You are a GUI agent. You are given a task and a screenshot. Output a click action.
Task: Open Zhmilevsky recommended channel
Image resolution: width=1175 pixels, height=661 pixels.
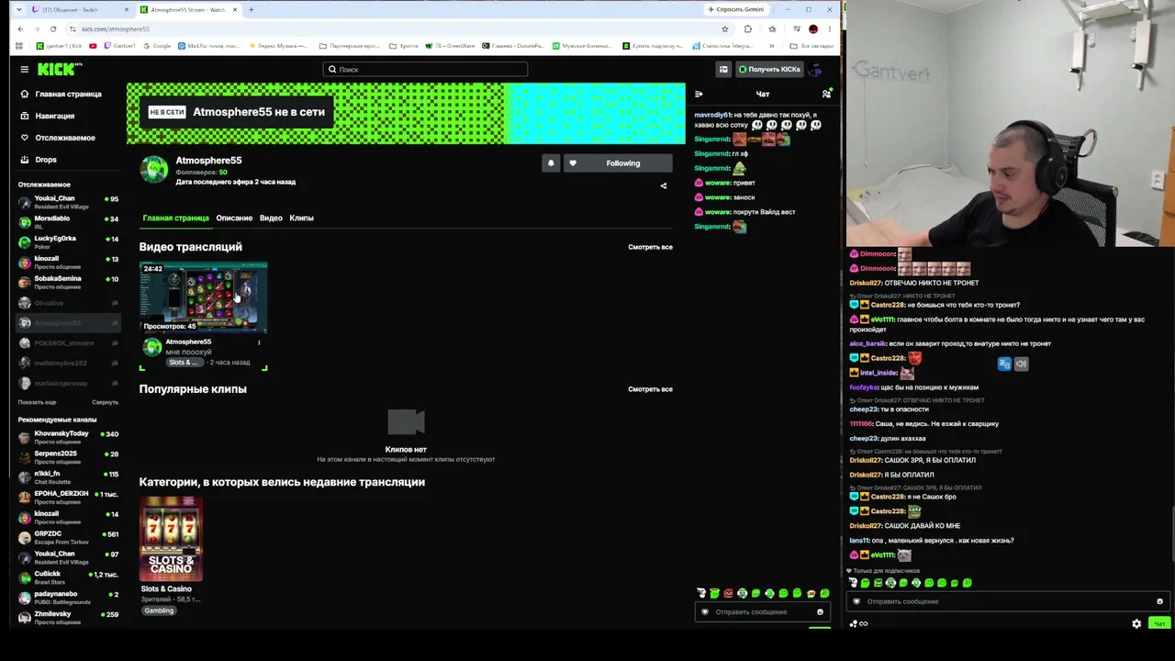coord(68,618)
